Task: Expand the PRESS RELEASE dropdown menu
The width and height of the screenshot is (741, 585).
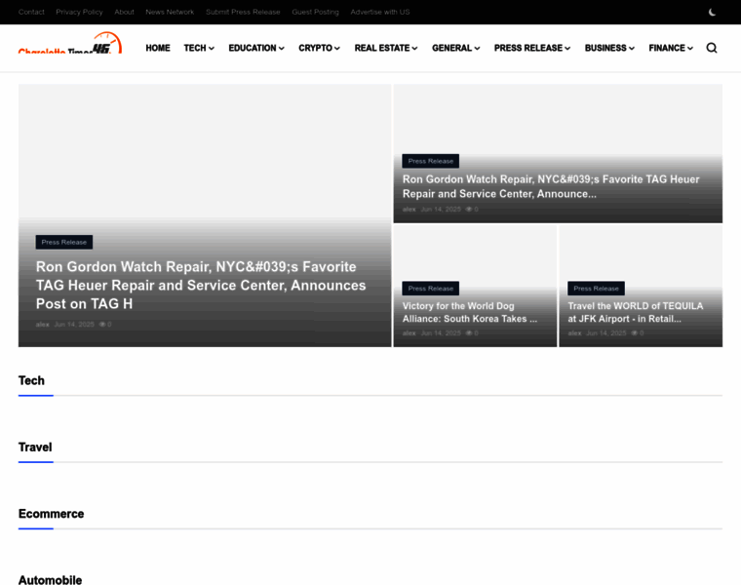Action: (x=532, y=48)
